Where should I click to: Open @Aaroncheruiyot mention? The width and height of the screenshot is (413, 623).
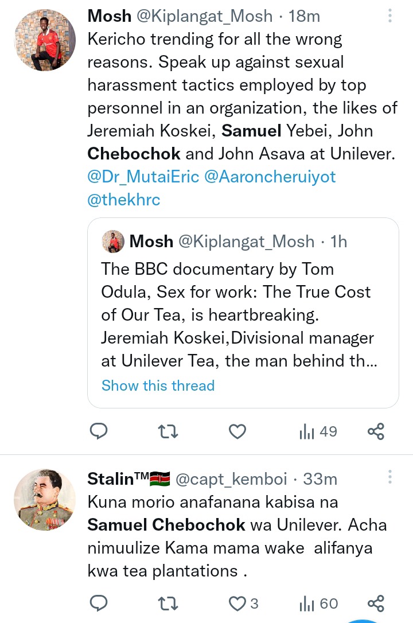pyautogui.click(x=270, y=177)
